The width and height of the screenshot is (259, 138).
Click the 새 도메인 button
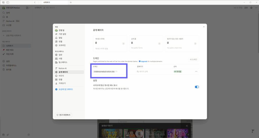(193, 60)
